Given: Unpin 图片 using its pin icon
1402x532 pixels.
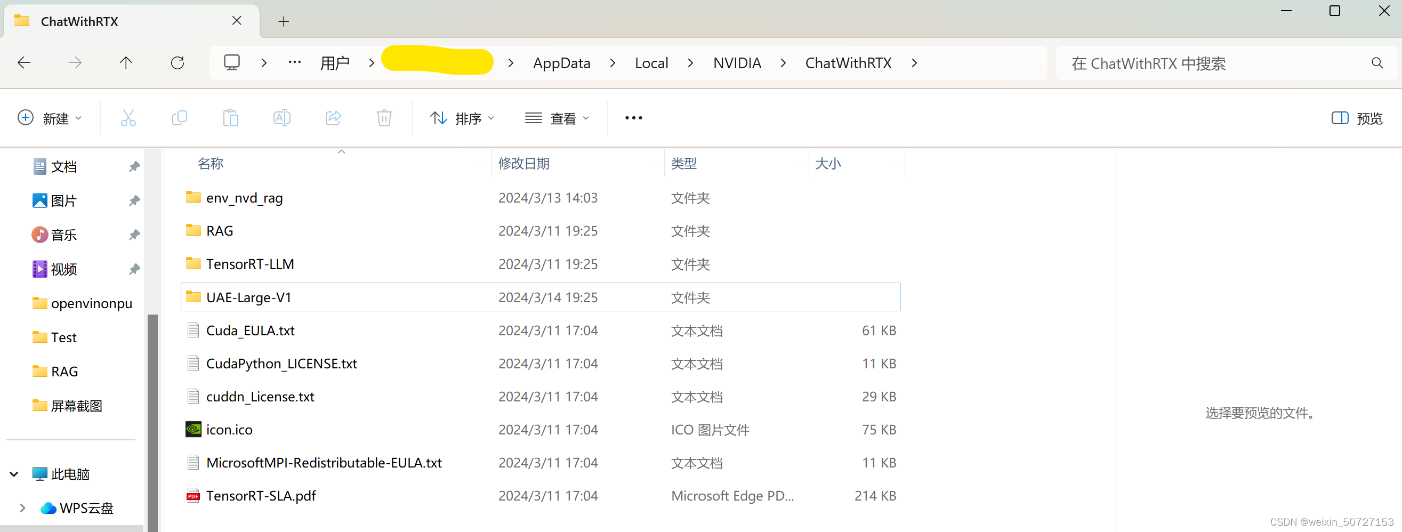Looking at the screenshot, I should [x=134, y=201].
